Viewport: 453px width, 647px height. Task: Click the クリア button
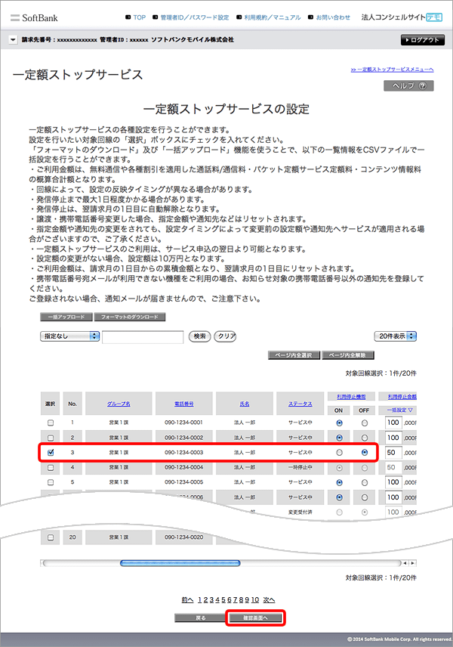coord(225,336)
